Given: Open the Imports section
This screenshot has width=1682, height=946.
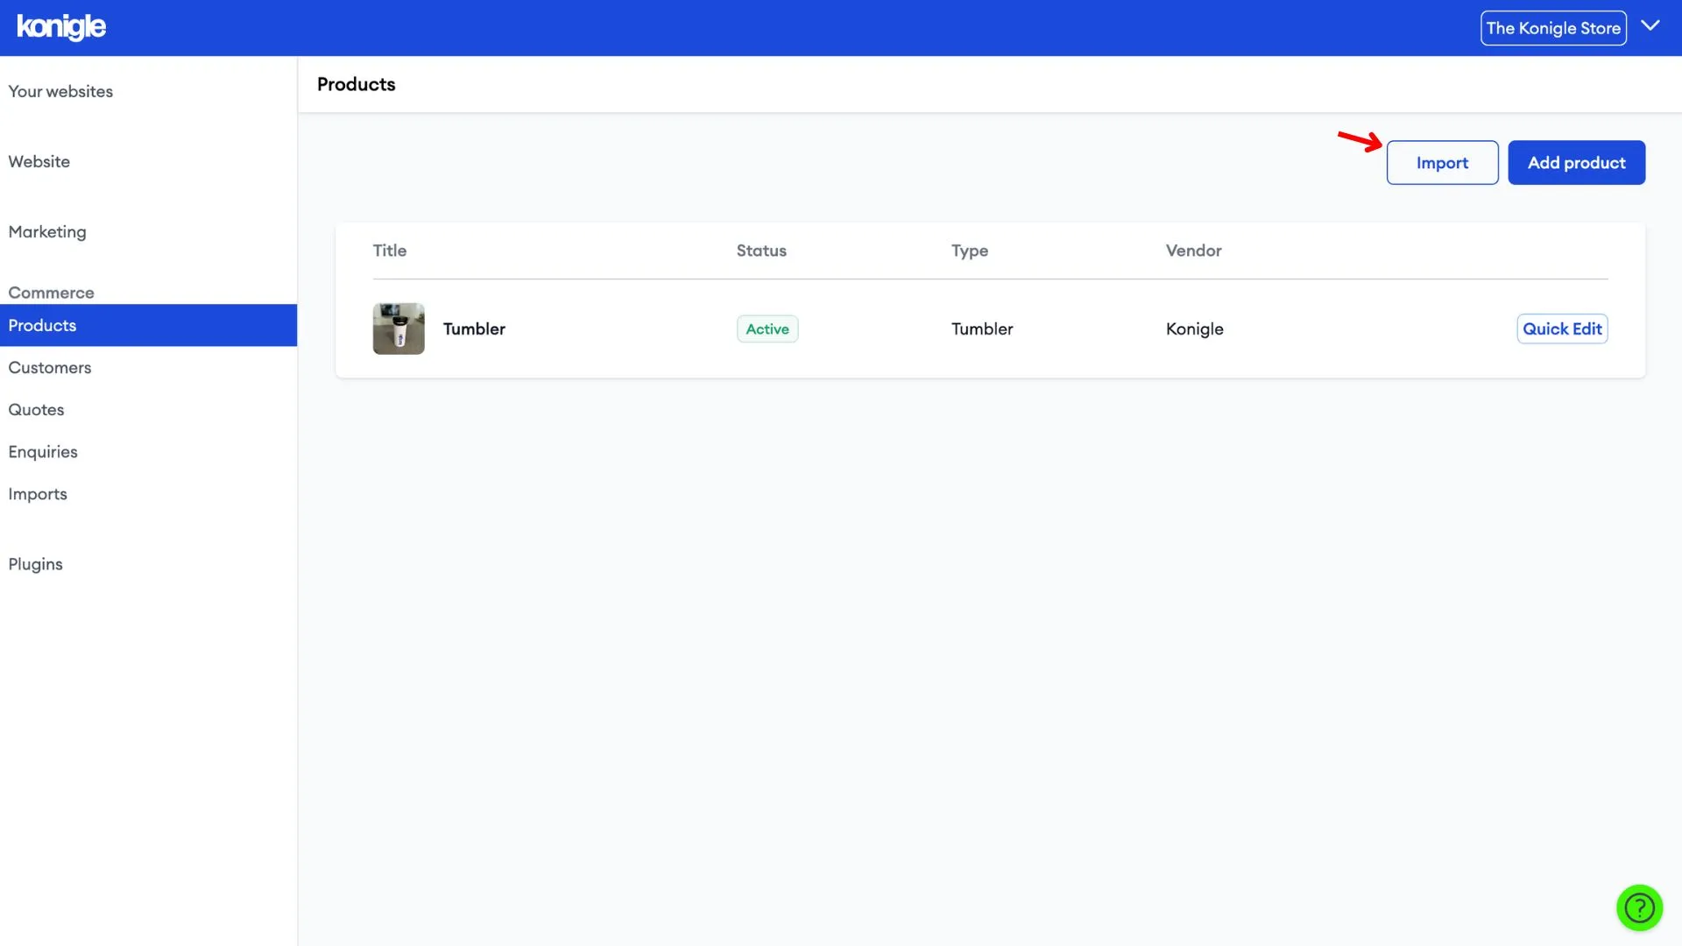Looking at the screenshot, I should click(x=37, y=493).
